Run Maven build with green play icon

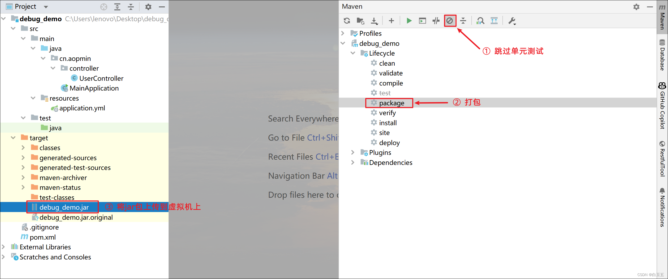point(409,21)
